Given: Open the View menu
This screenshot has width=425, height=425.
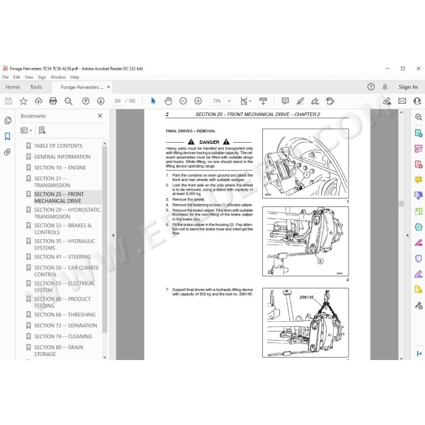Looking at the screenshot, I should pyautogui.click(x=29, y=77).
